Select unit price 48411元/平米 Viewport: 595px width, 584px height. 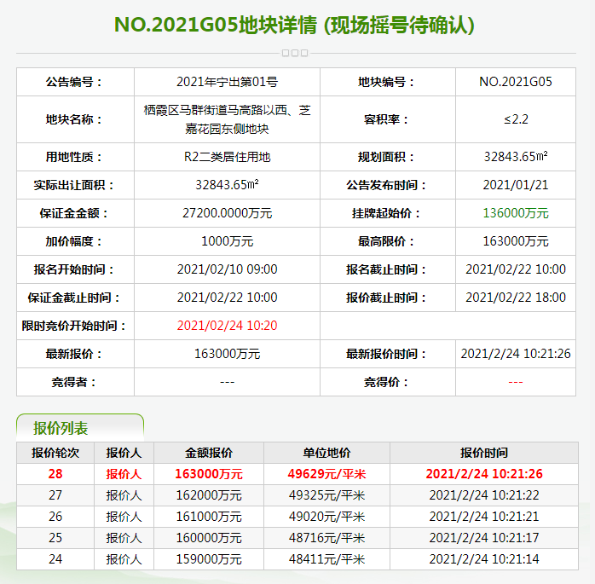coord(326,558)
